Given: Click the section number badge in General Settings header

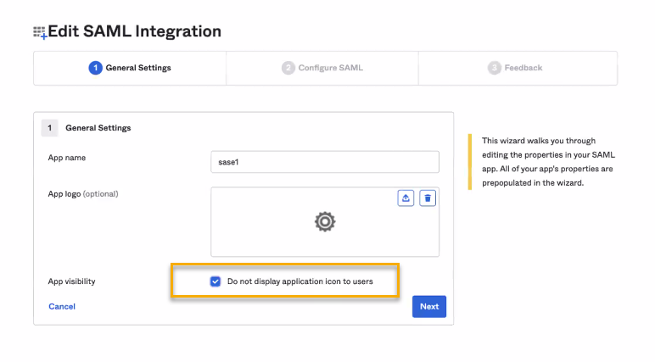Looking at the screenshot, I should pyautogui.click(x=50, y=128).
